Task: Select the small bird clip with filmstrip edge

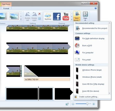Action: (14, 71)
